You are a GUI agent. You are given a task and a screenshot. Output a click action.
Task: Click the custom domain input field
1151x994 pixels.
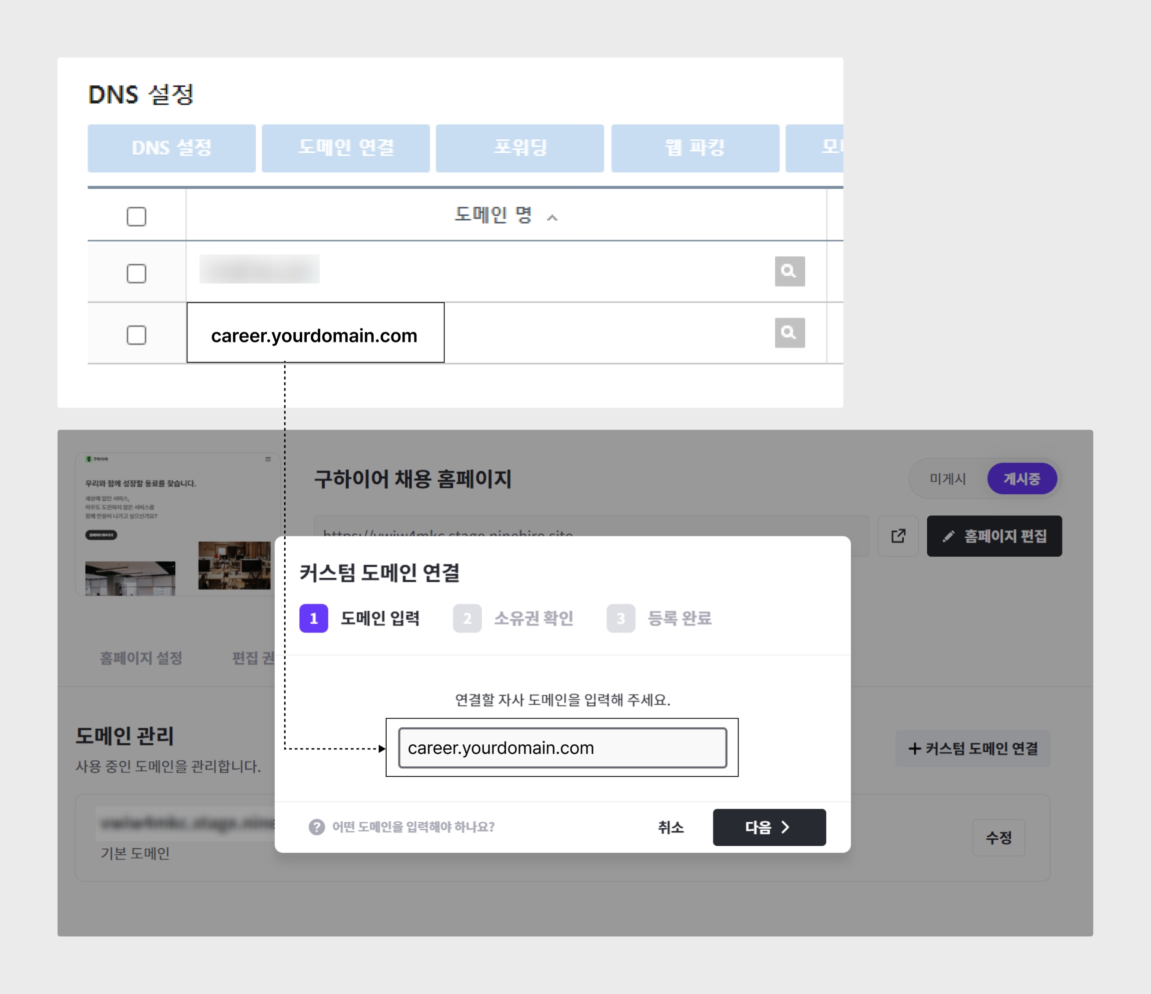pyautogui.click(x=562, y=747)
